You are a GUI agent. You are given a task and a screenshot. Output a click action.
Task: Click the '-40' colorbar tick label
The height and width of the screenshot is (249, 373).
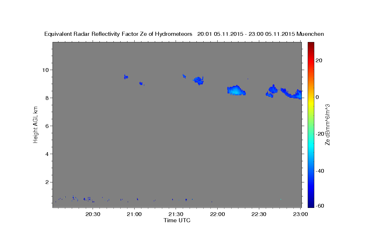click(320, 171)
